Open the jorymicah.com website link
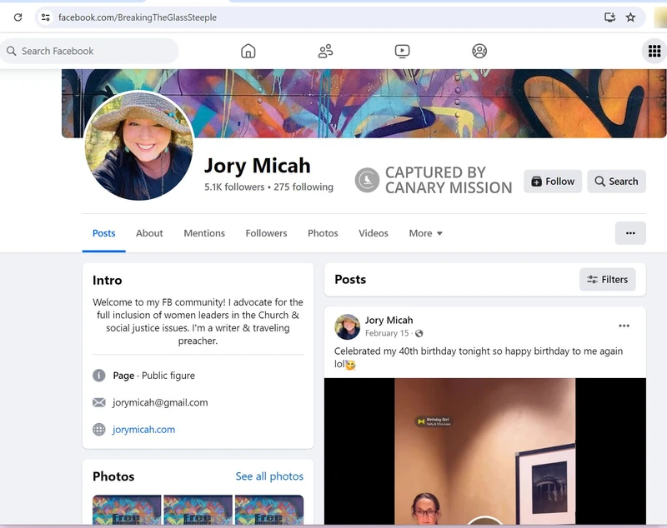667x528 pixels. tap(143, 430)
